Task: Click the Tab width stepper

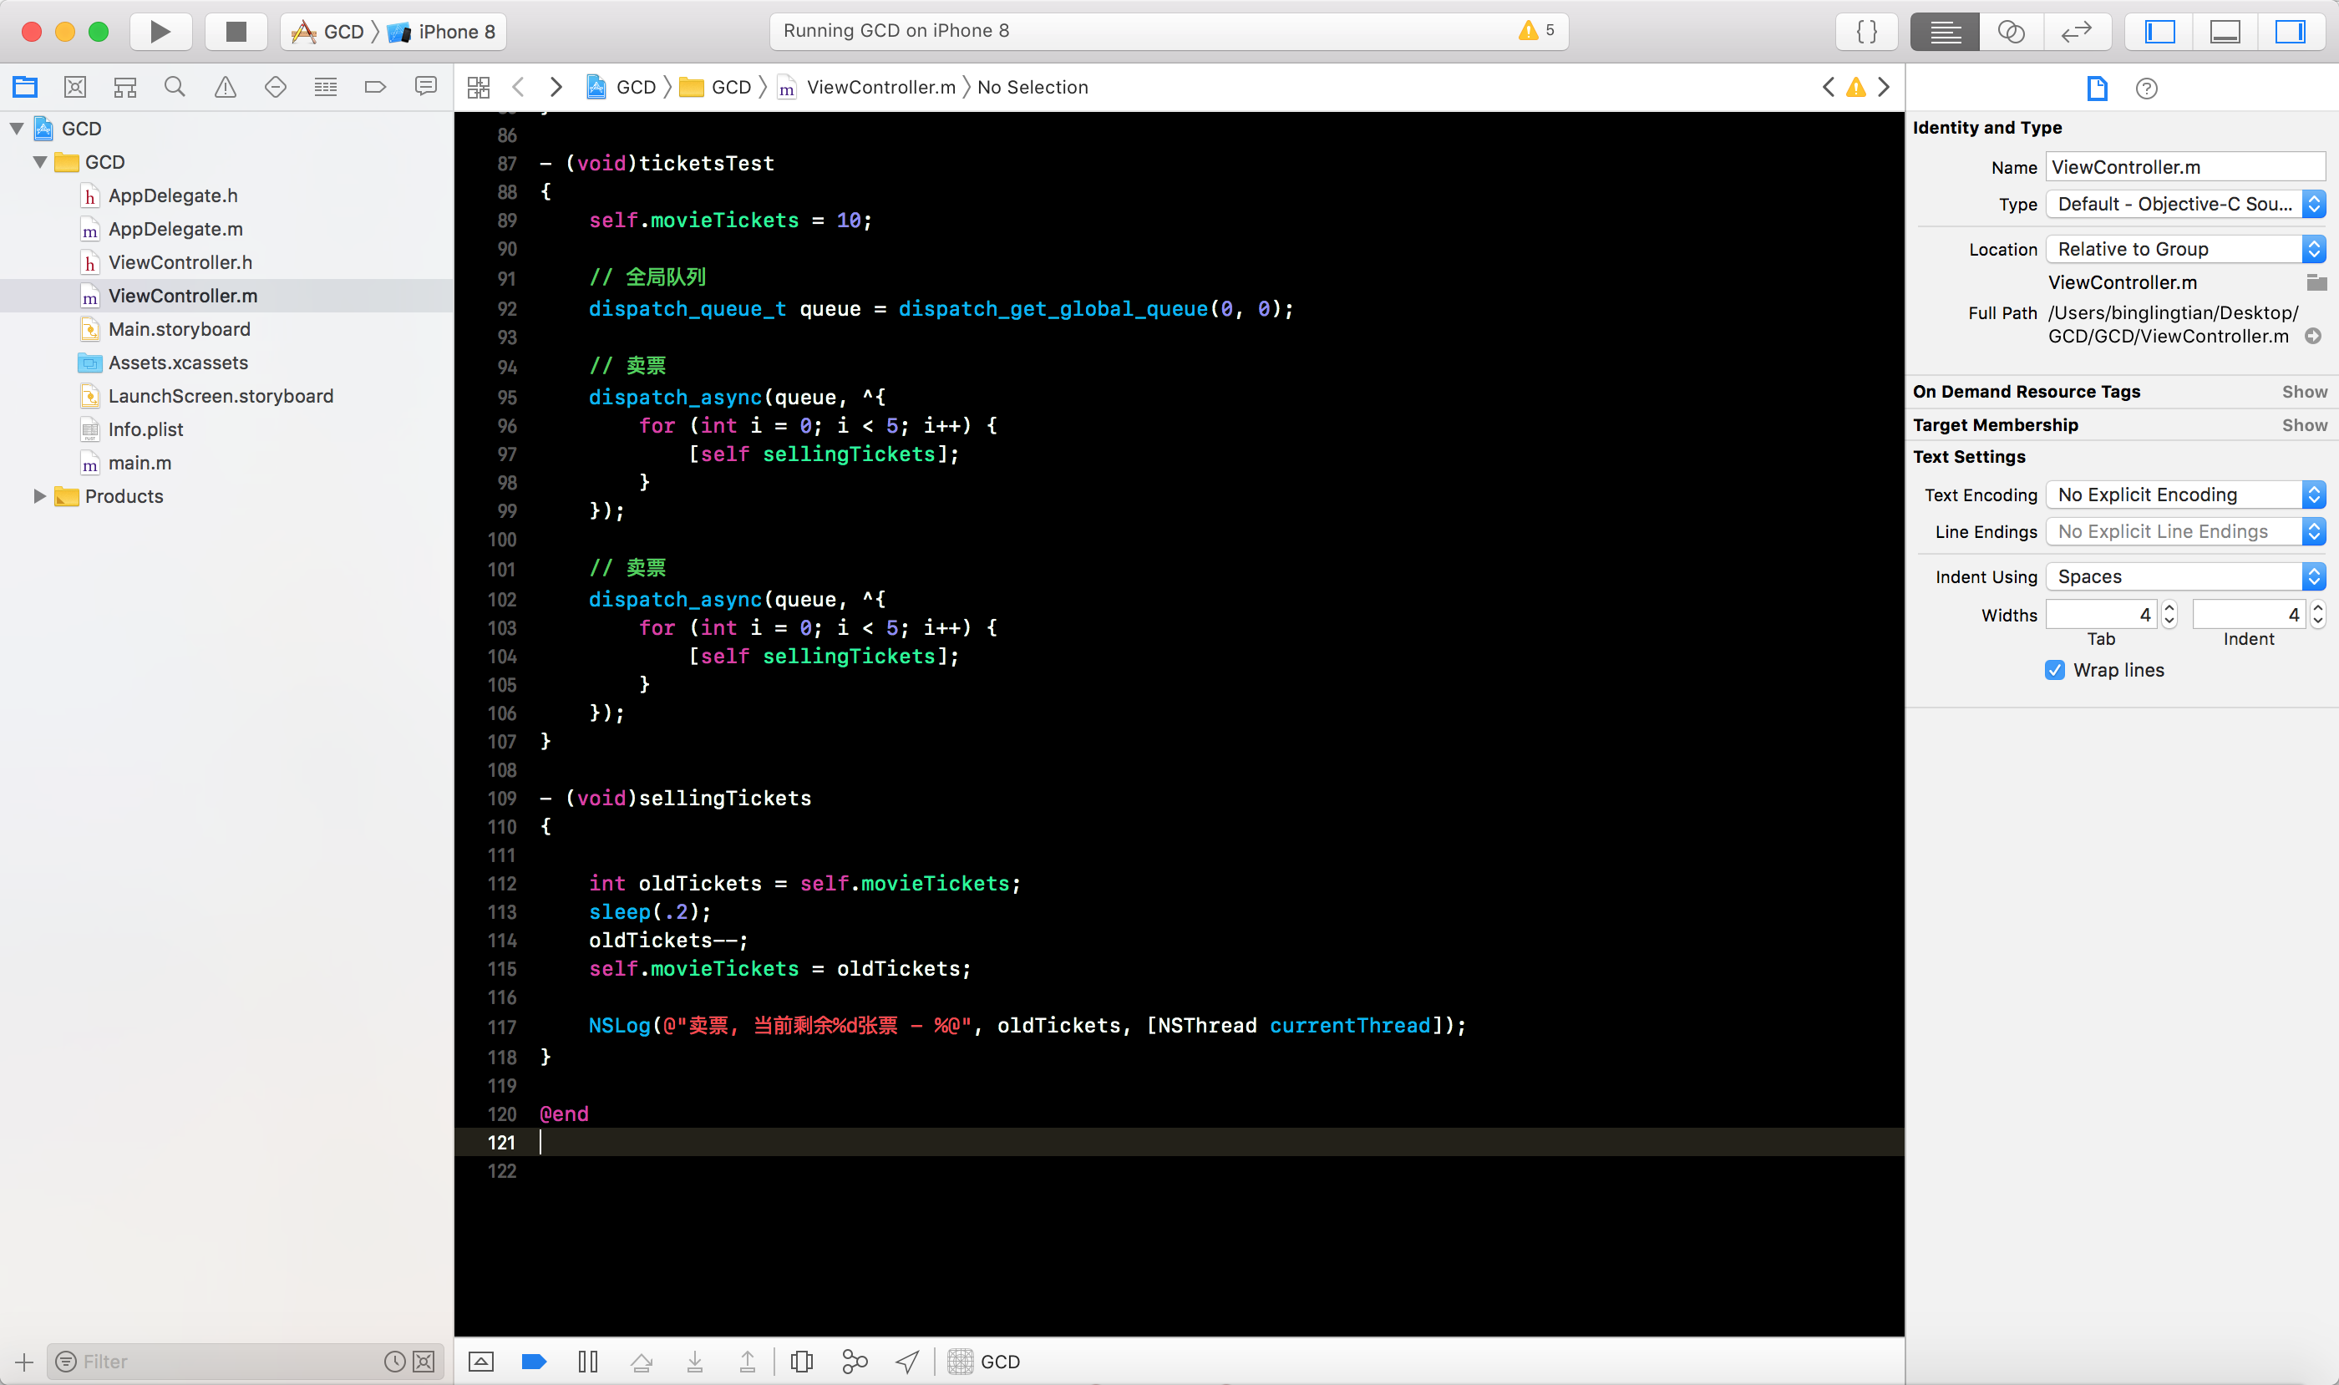Action: tap(2169, 615)
